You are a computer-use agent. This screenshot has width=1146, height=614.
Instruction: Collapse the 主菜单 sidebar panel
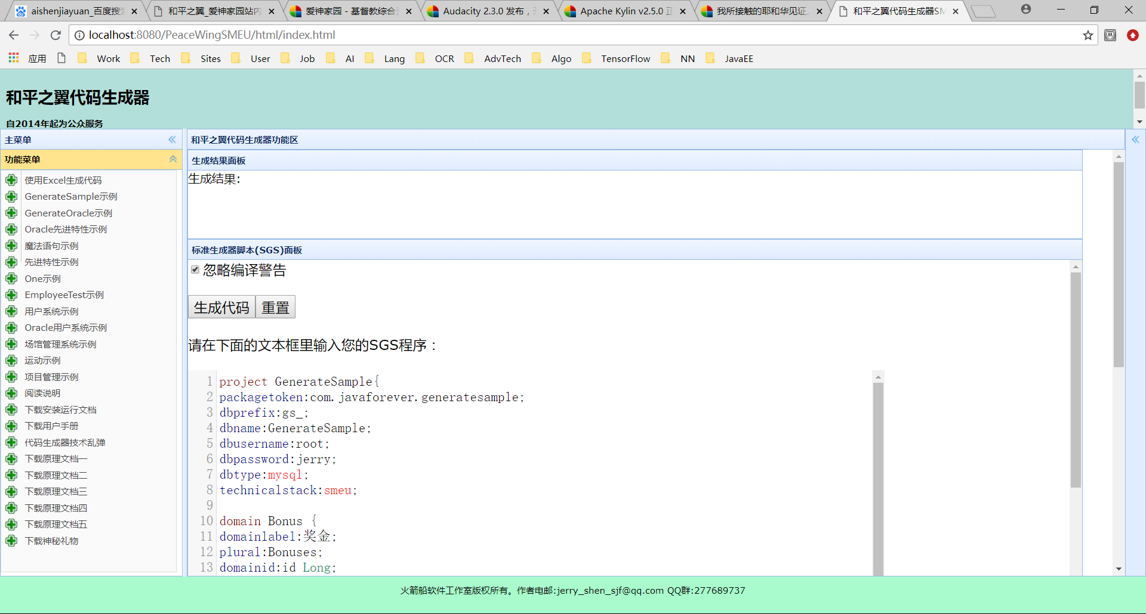click(172, 139)
